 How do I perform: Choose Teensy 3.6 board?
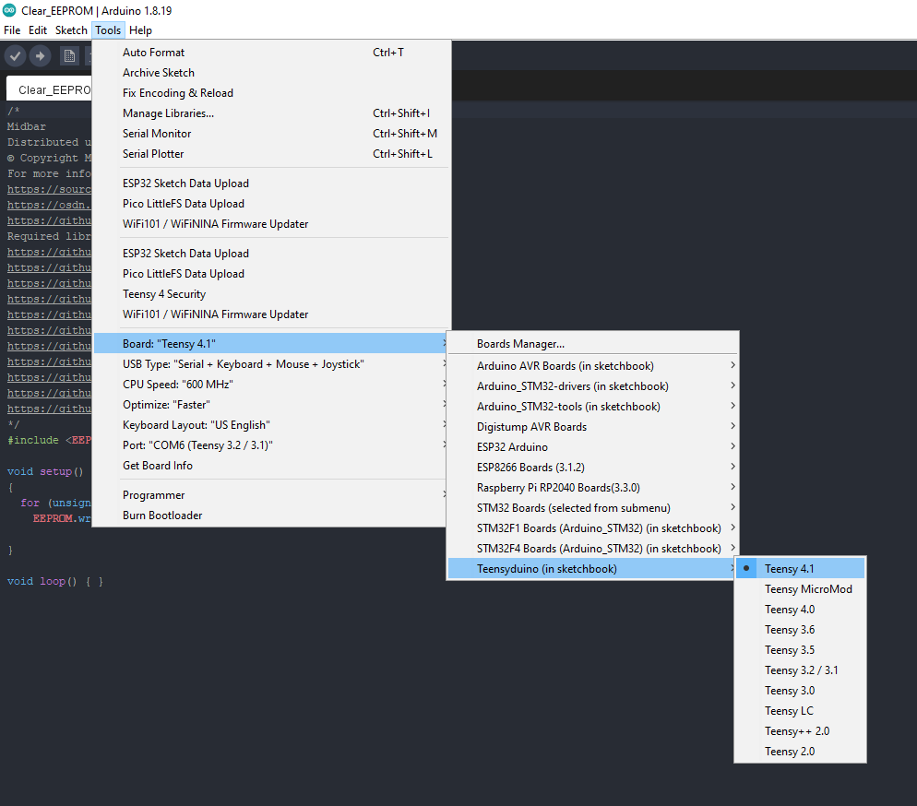(x=800, y=630)
